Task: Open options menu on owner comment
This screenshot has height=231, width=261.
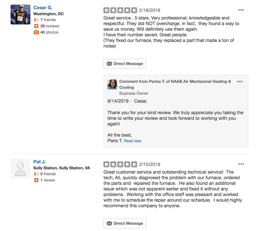Action: pos(240,82)
